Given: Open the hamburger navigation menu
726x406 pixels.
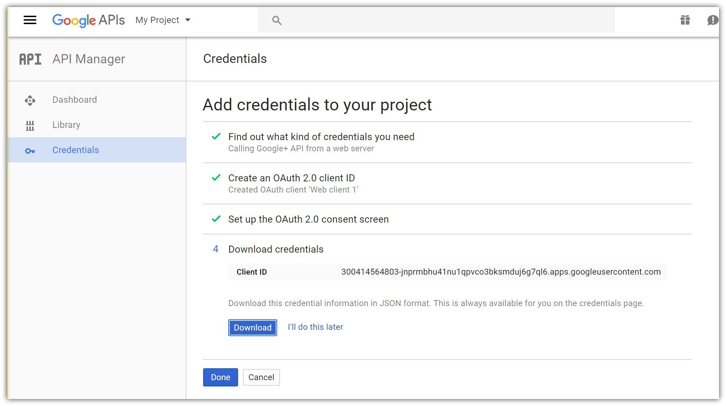Looking at the screenshot, I should pyautogui.click(x=30, y=20).
